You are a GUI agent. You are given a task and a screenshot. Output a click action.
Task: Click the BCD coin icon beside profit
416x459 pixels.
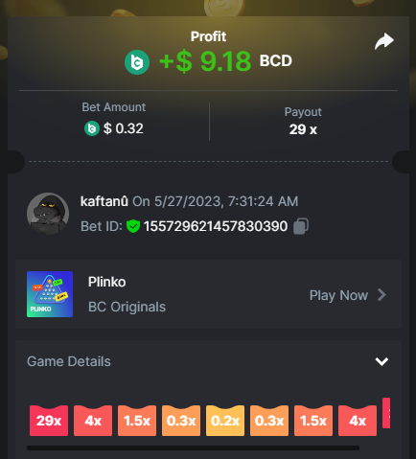137,62
